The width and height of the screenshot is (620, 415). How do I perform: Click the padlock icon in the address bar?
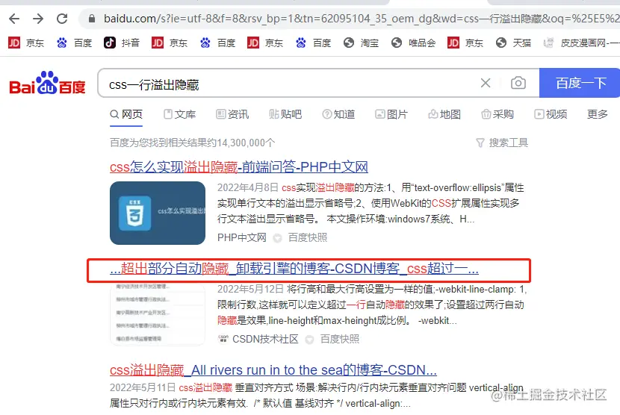point(92,19)
